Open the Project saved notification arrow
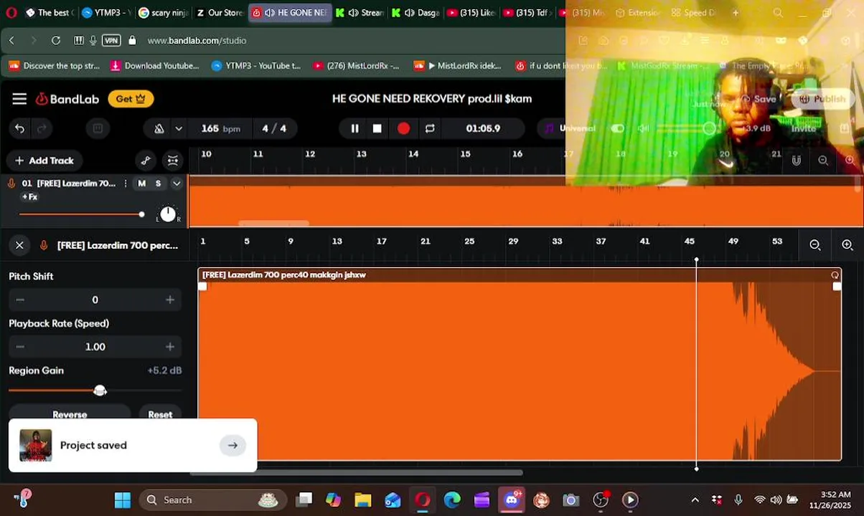Image resolution: width=864 pixels, height=516 pixels. [x=233, y=445]
